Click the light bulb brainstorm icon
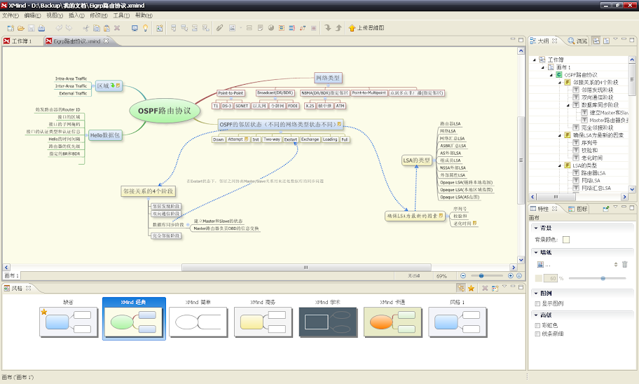 [x=145, y=28]
